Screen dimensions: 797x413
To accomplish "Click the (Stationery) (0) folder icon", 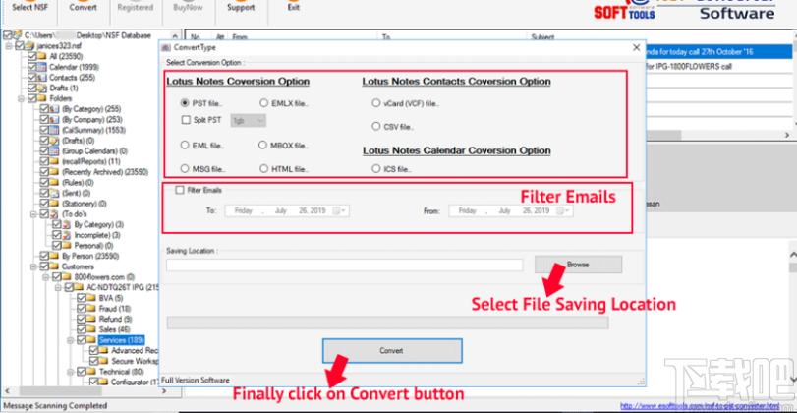I will (55, 204).
